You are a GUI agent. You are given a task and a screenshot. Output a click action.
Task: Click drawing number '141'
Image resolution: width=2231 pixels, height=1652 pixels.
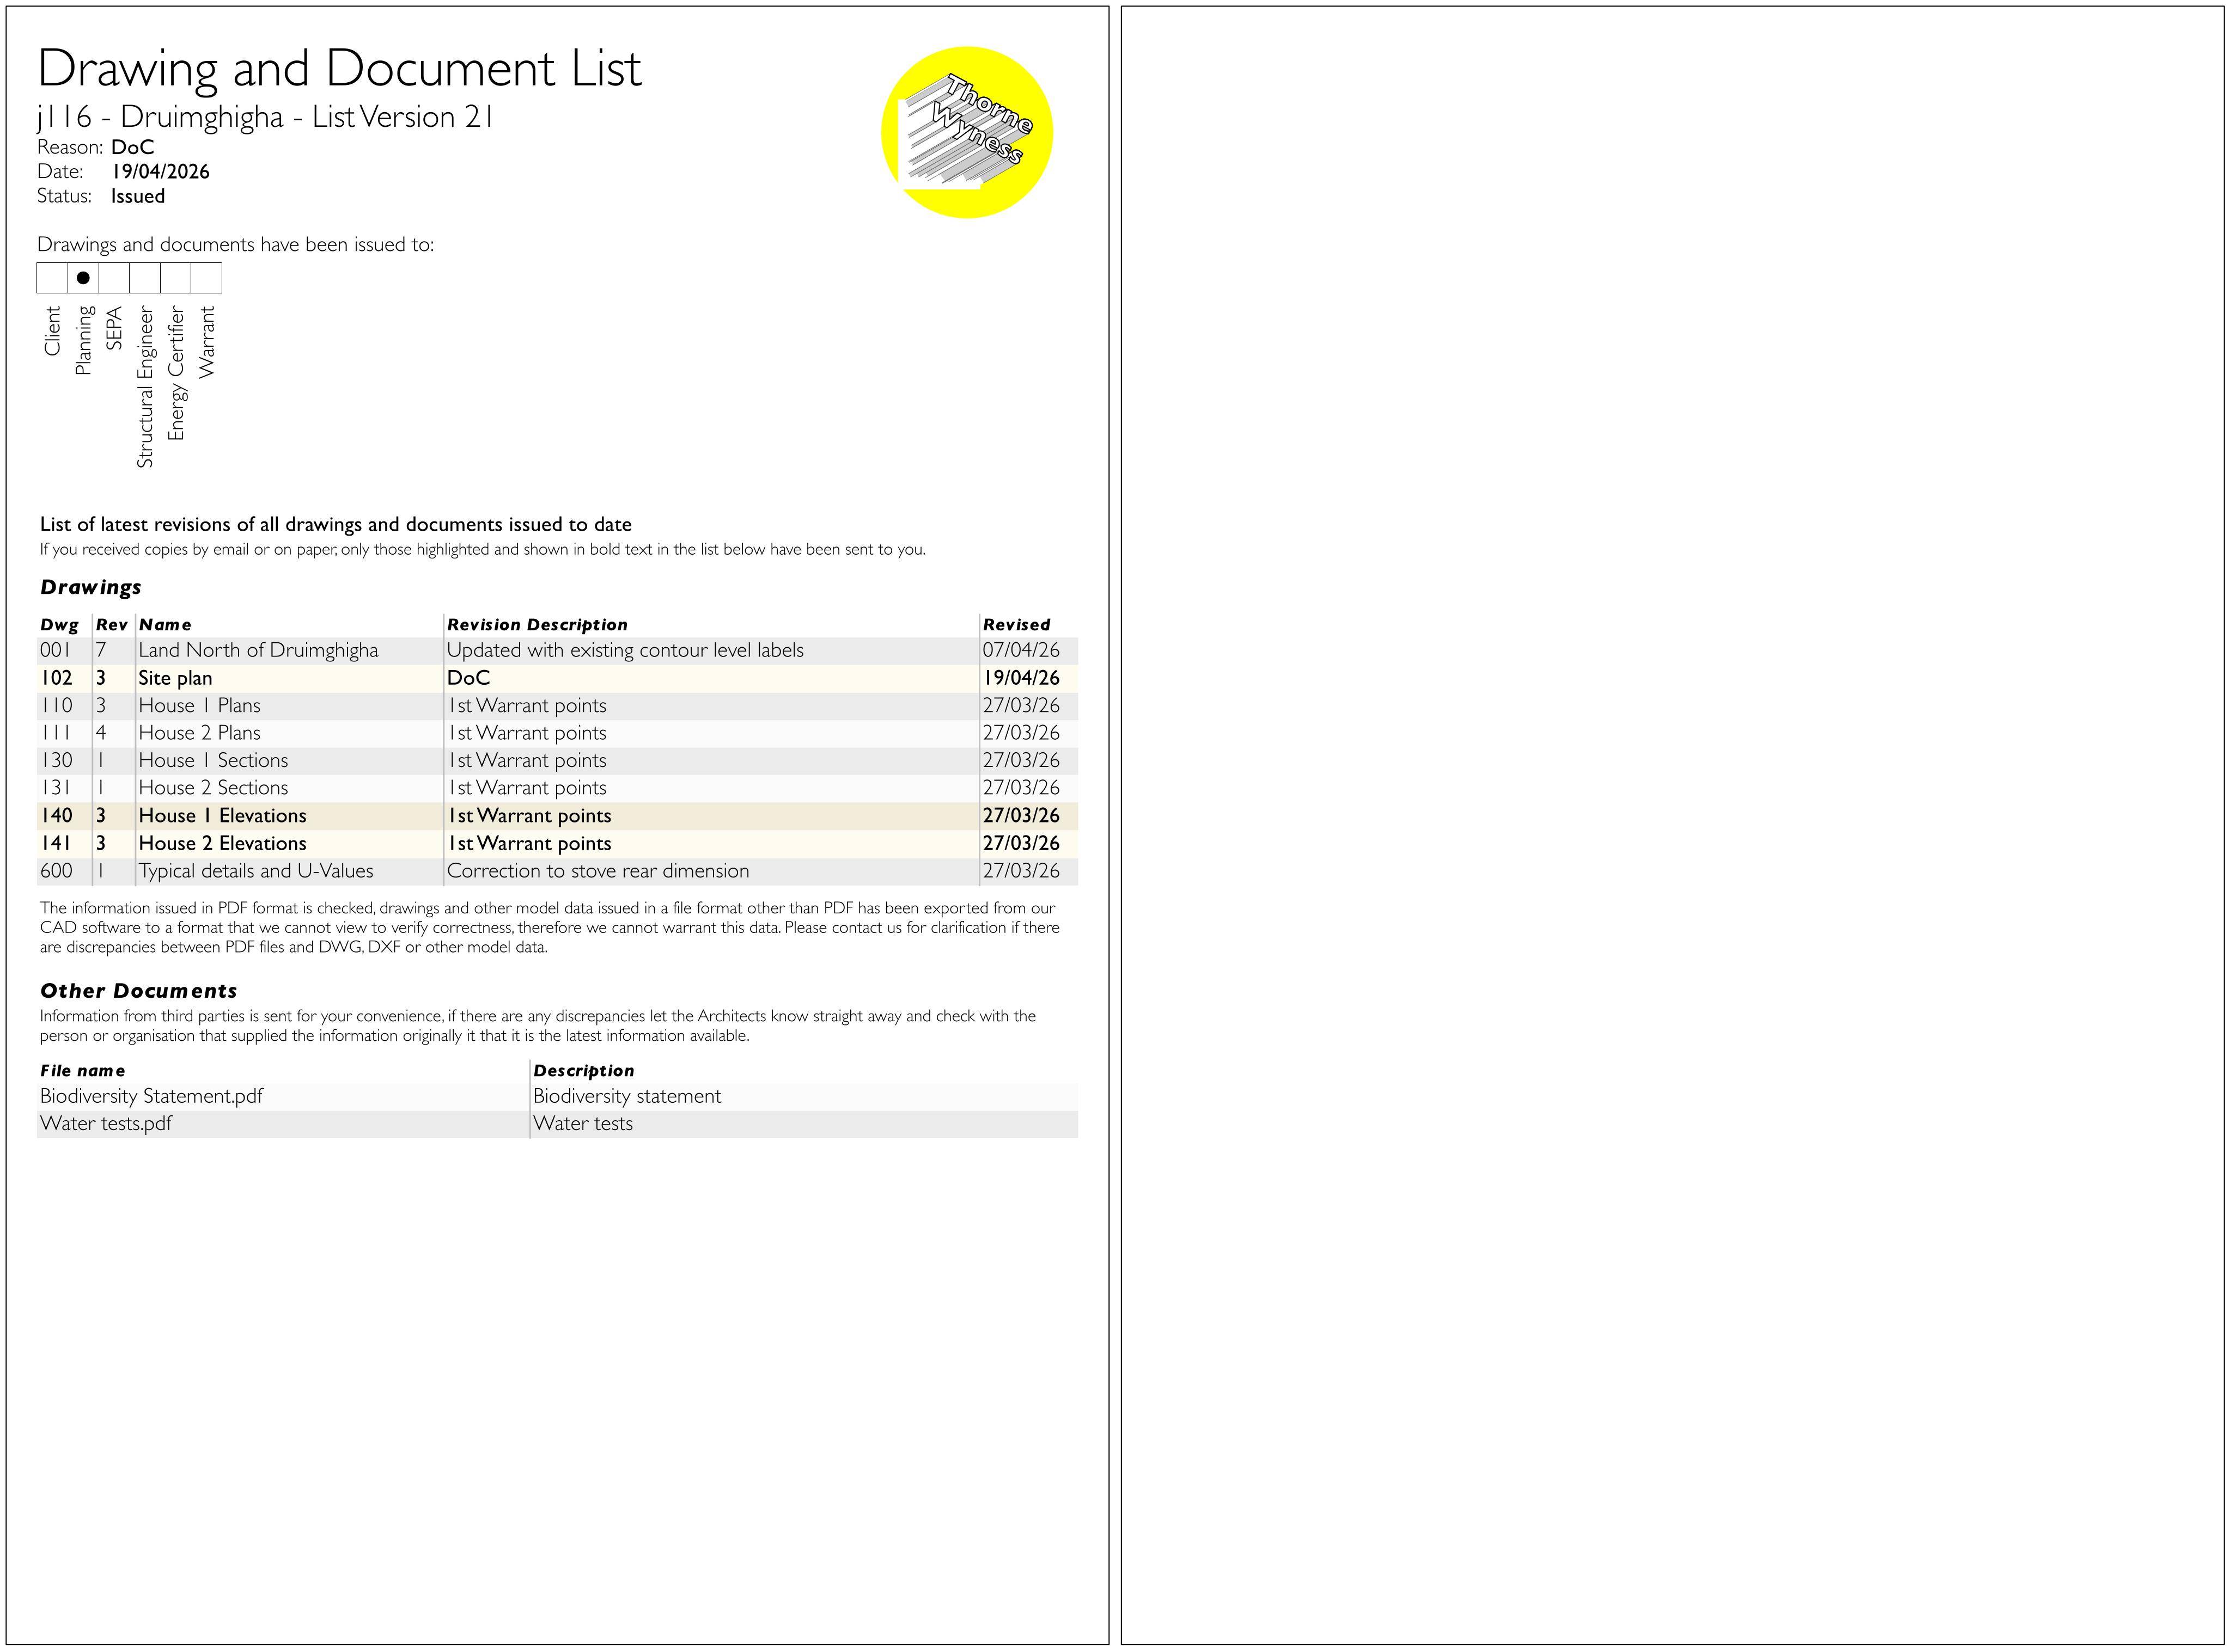point(56,843)
